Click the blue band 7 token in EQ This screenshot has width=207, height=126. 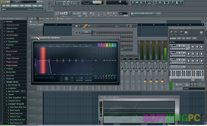click(115, 45)
